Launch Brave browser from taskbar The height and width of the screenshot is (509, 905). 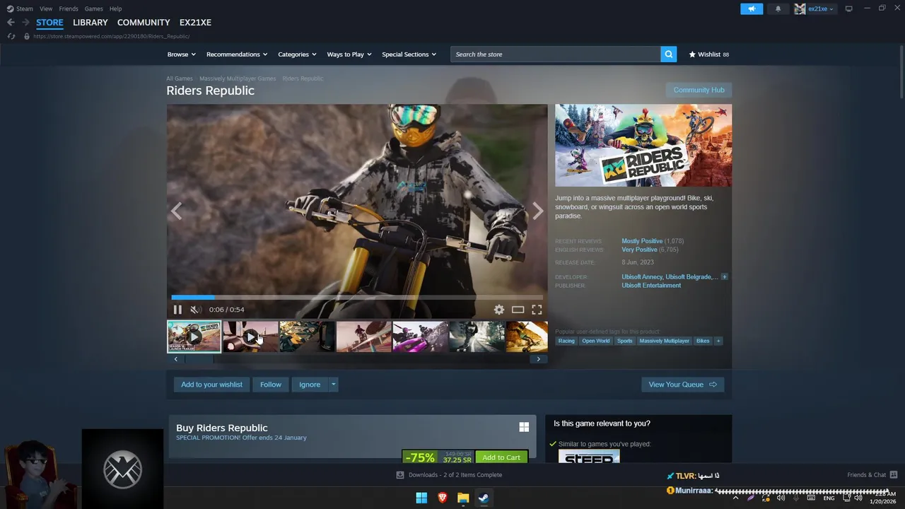coord(443,498)
